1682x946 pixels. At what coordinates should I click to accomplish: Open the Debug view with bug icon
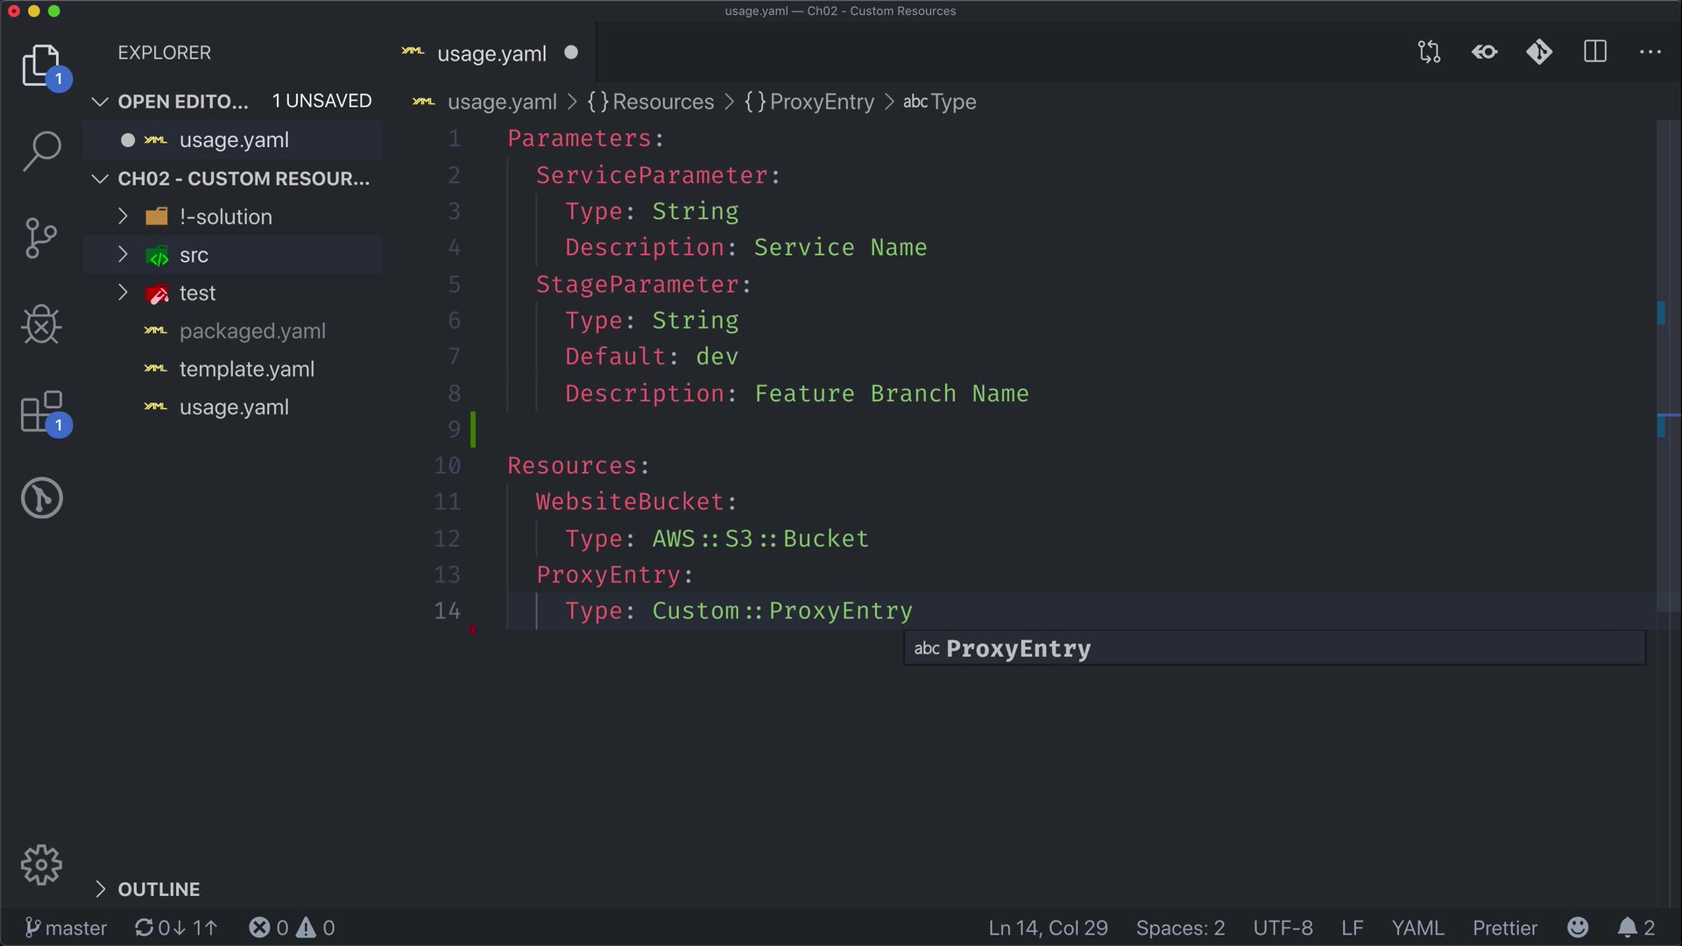point(41,325)
